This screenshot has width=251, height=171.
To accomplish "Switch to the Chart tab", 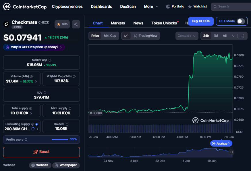I will (98, 23).
